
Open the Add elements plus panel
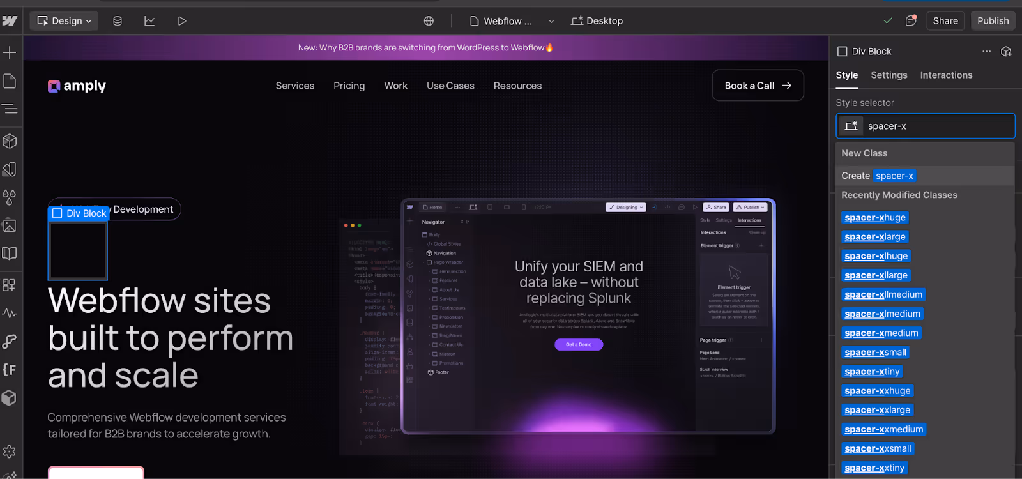pyautogui.click(x=10, y=52)
